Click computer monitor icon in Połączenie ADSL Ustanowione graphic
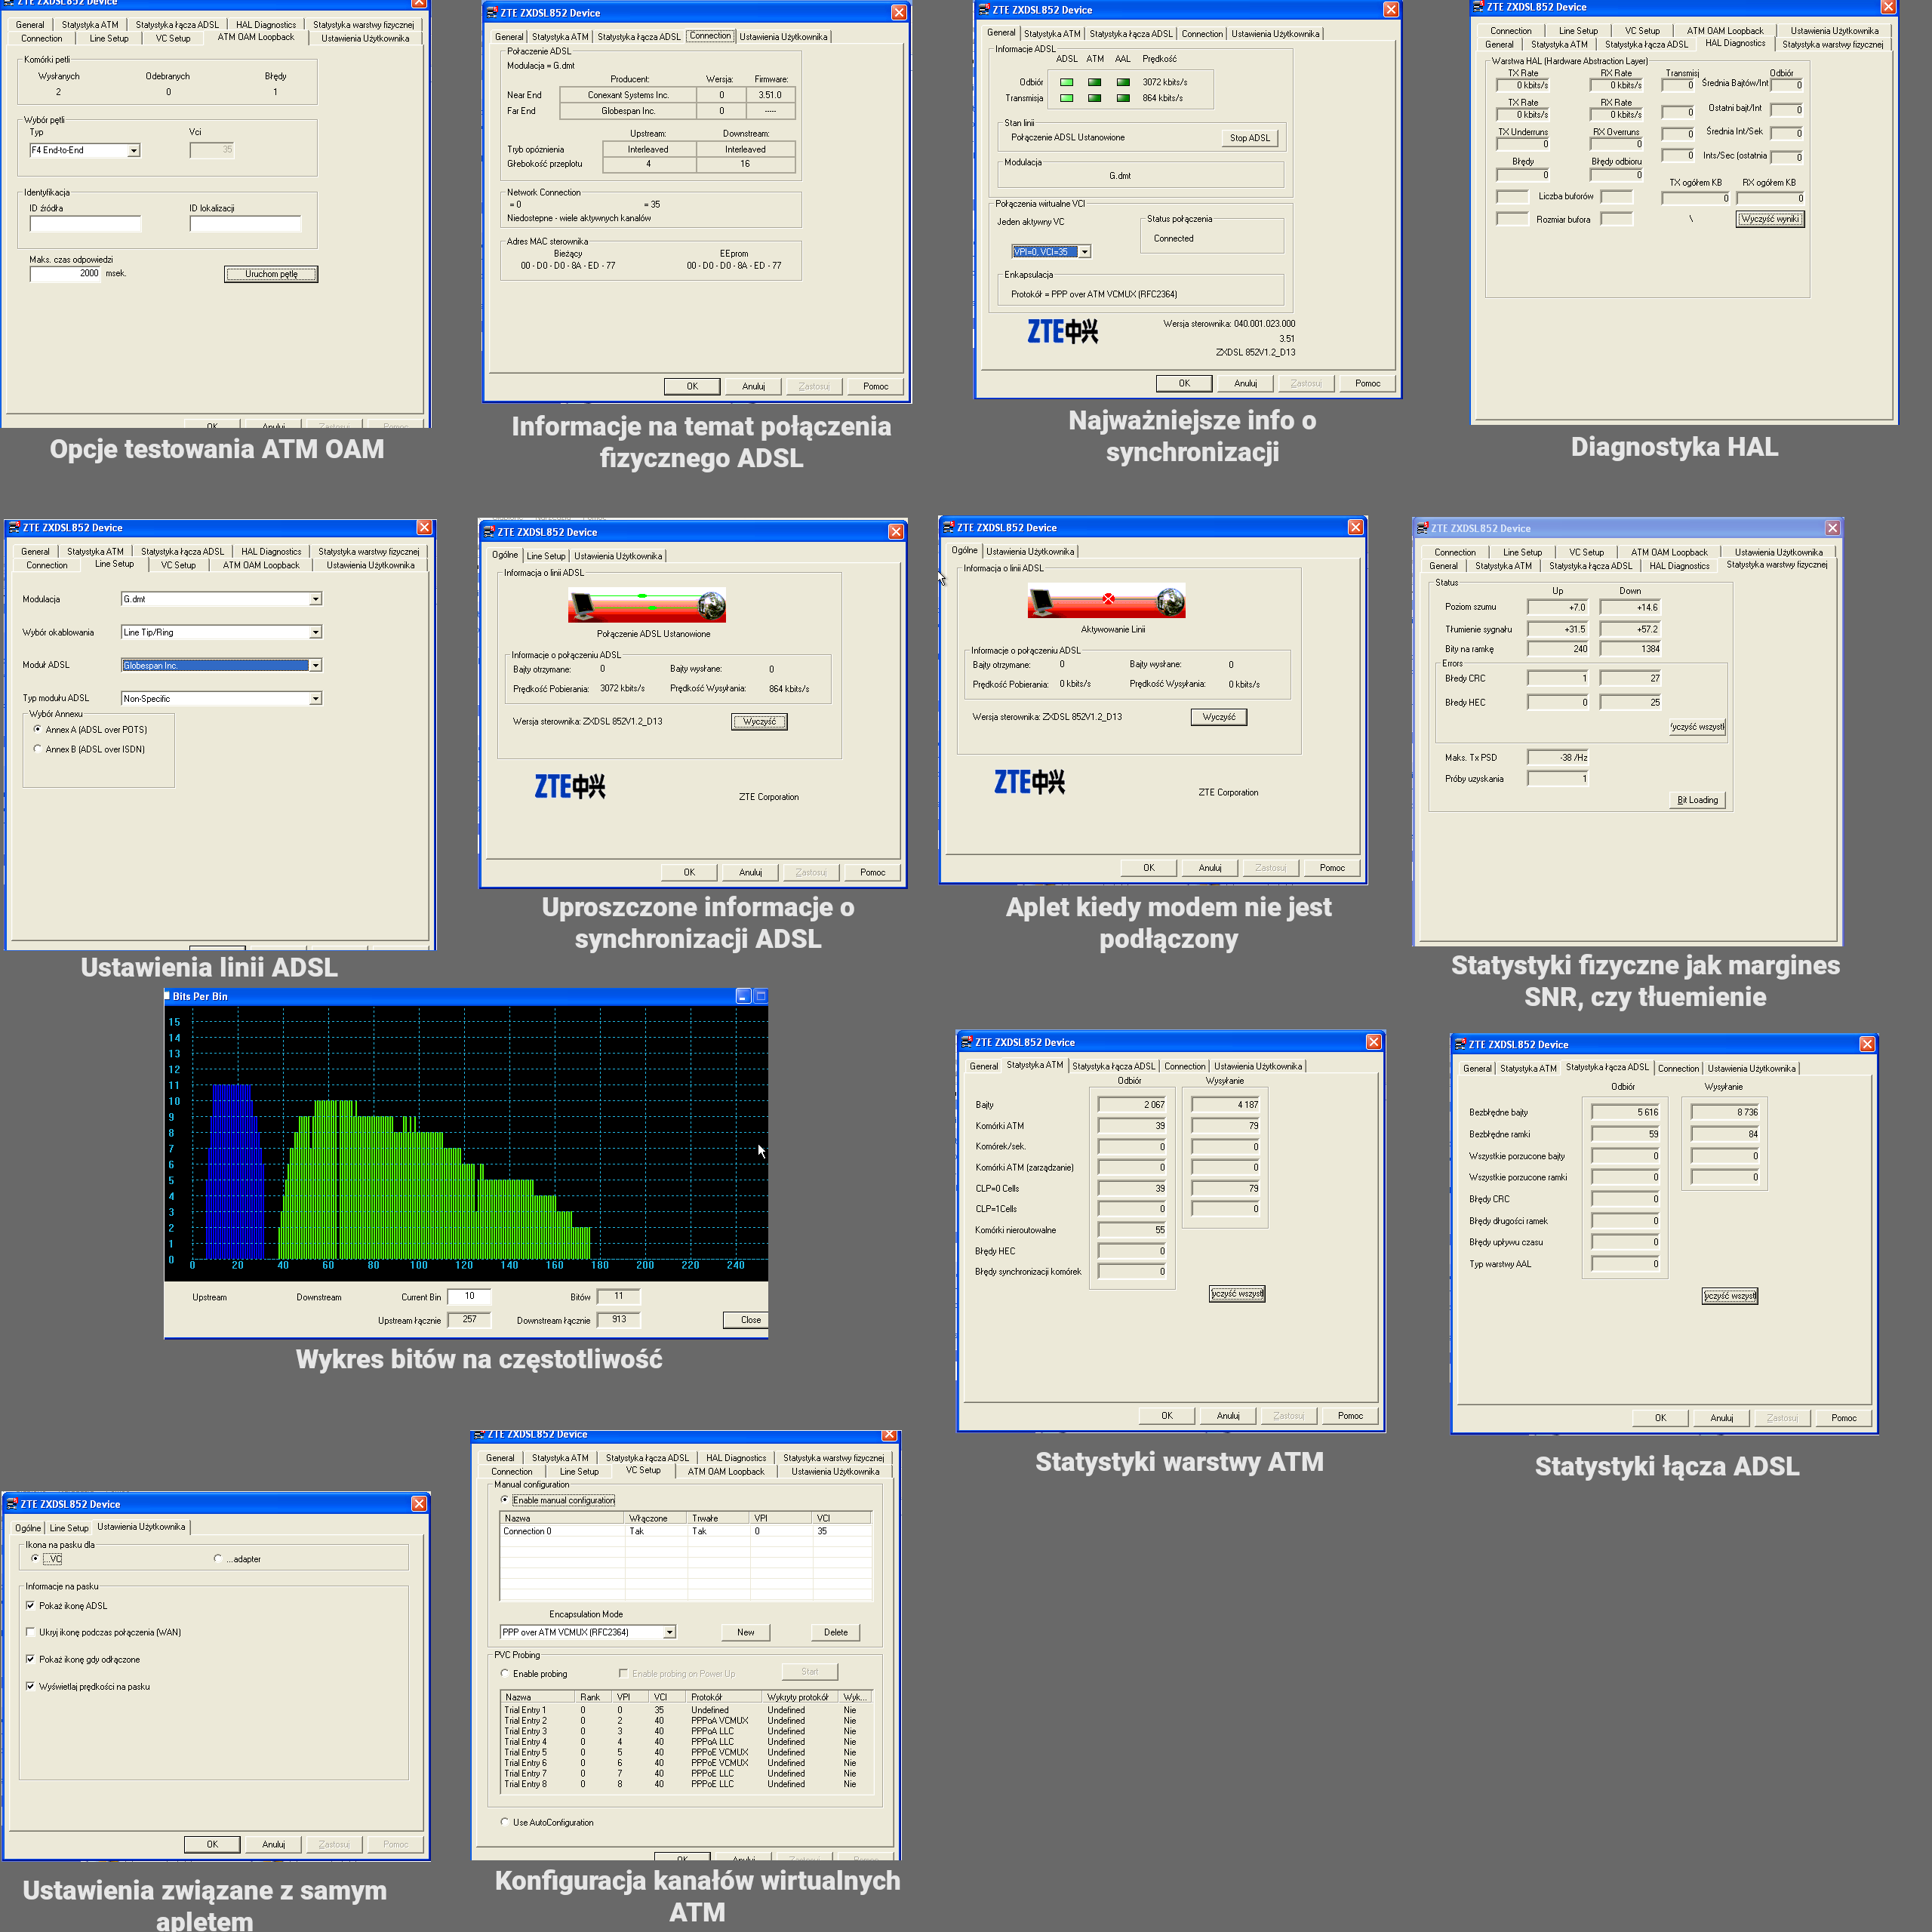This screenshot has height=1932, width=1932. pos(582,606)
